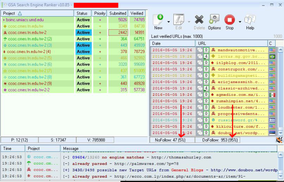This screenshot has height=182, width=284.
Task: Open the Options settings icon
Action: pyautogui.click(x=214, y=20)
